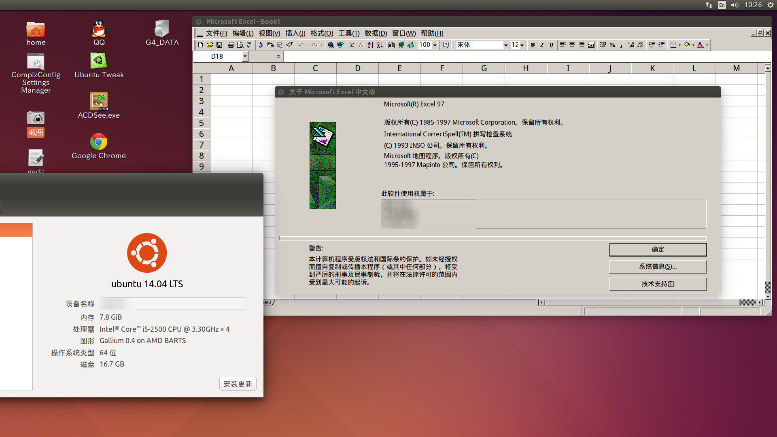The width and height of the screenshot is (777, 437).
Task: Open the 插入(I) menu
Action: 295,33
